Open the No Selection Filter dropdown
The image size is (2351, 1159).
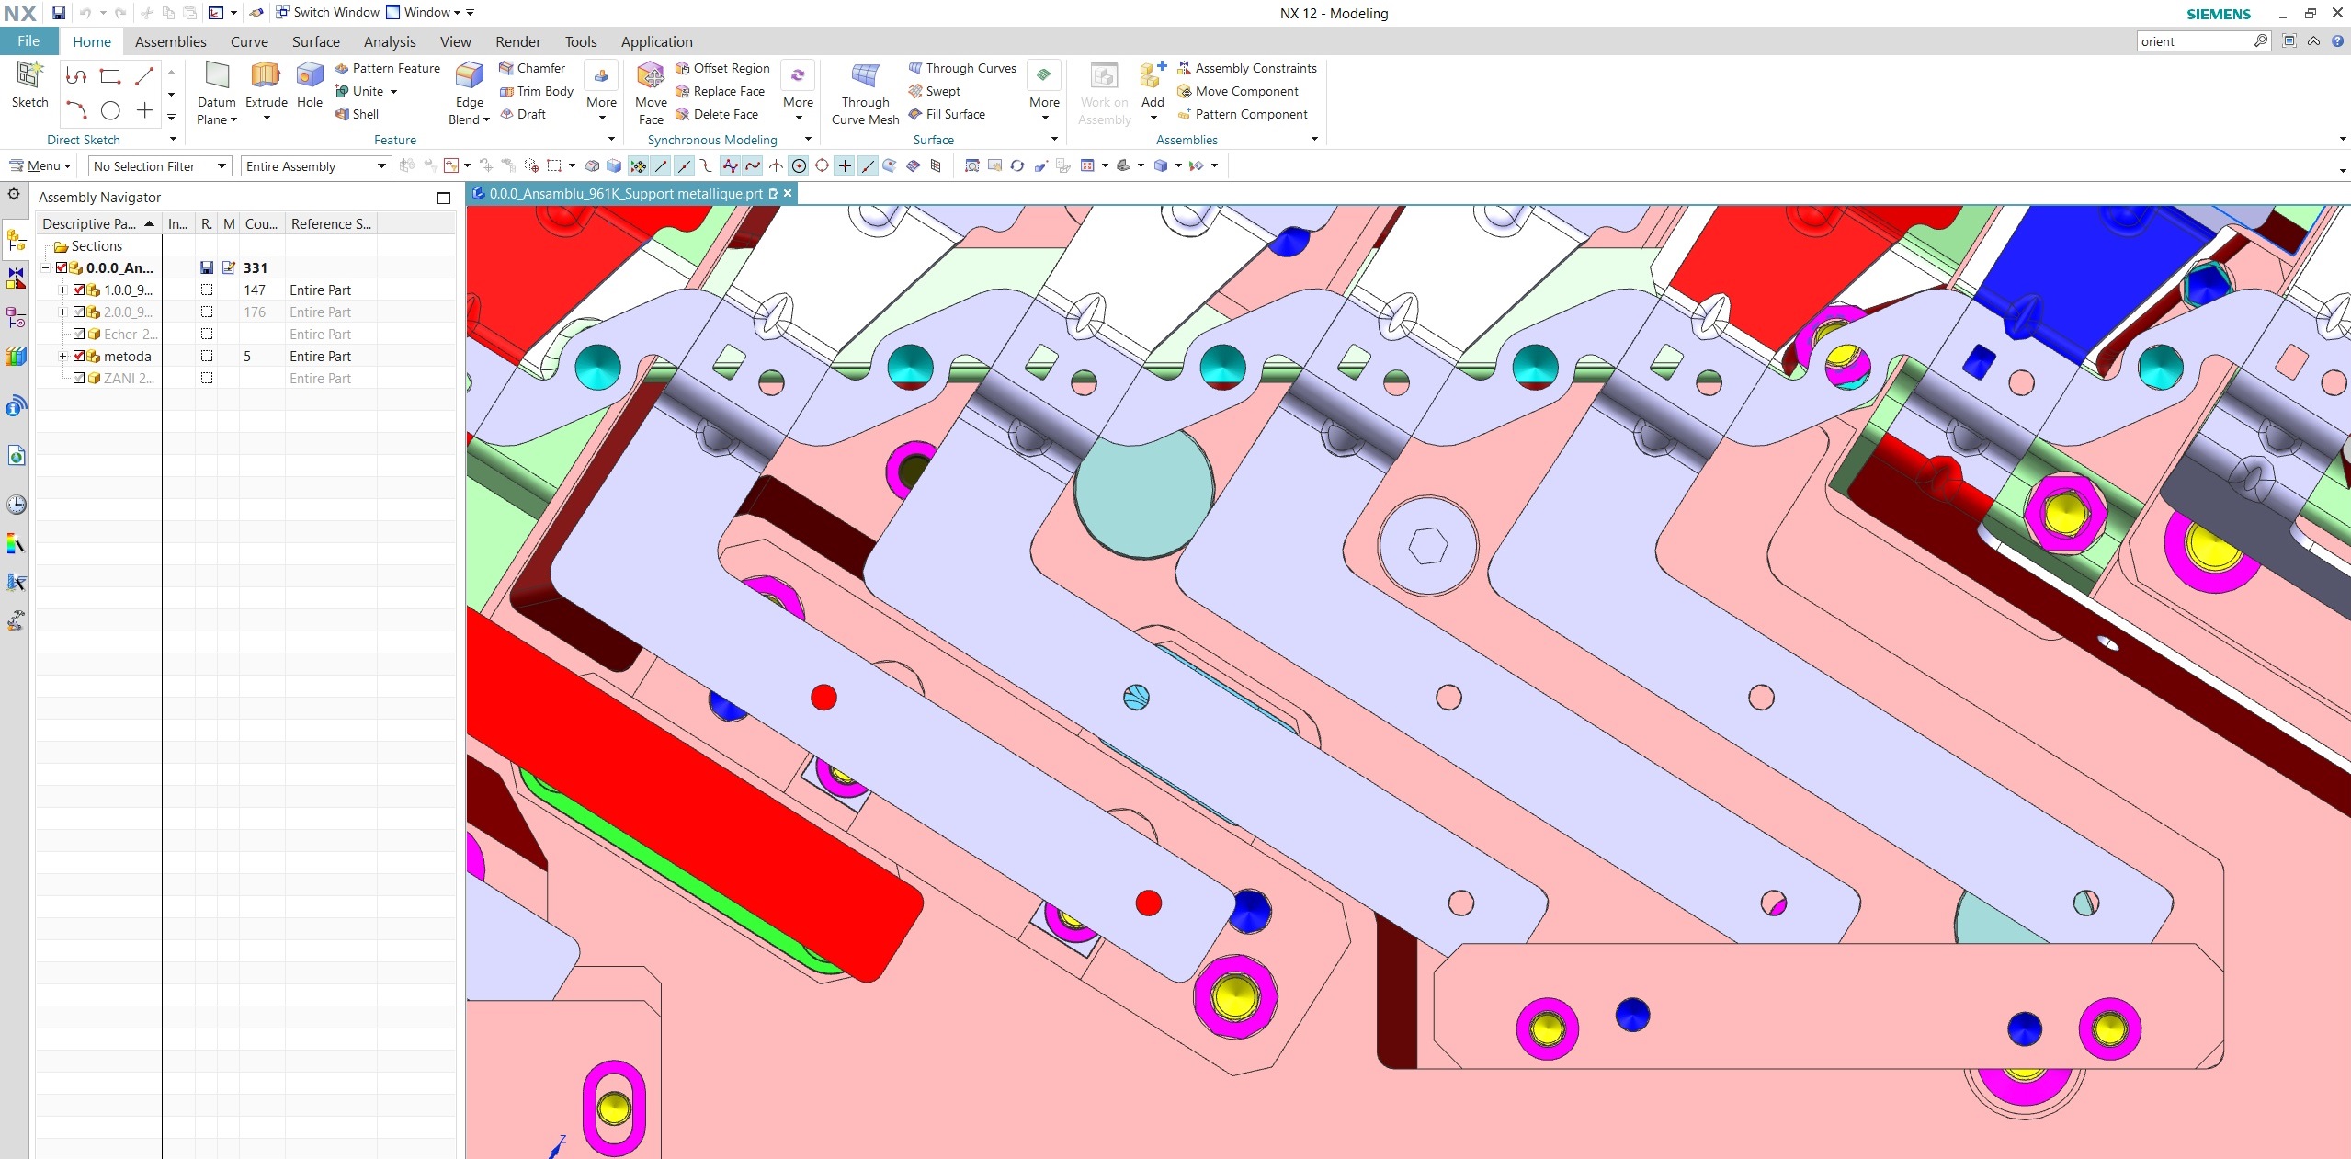point(159,166)
